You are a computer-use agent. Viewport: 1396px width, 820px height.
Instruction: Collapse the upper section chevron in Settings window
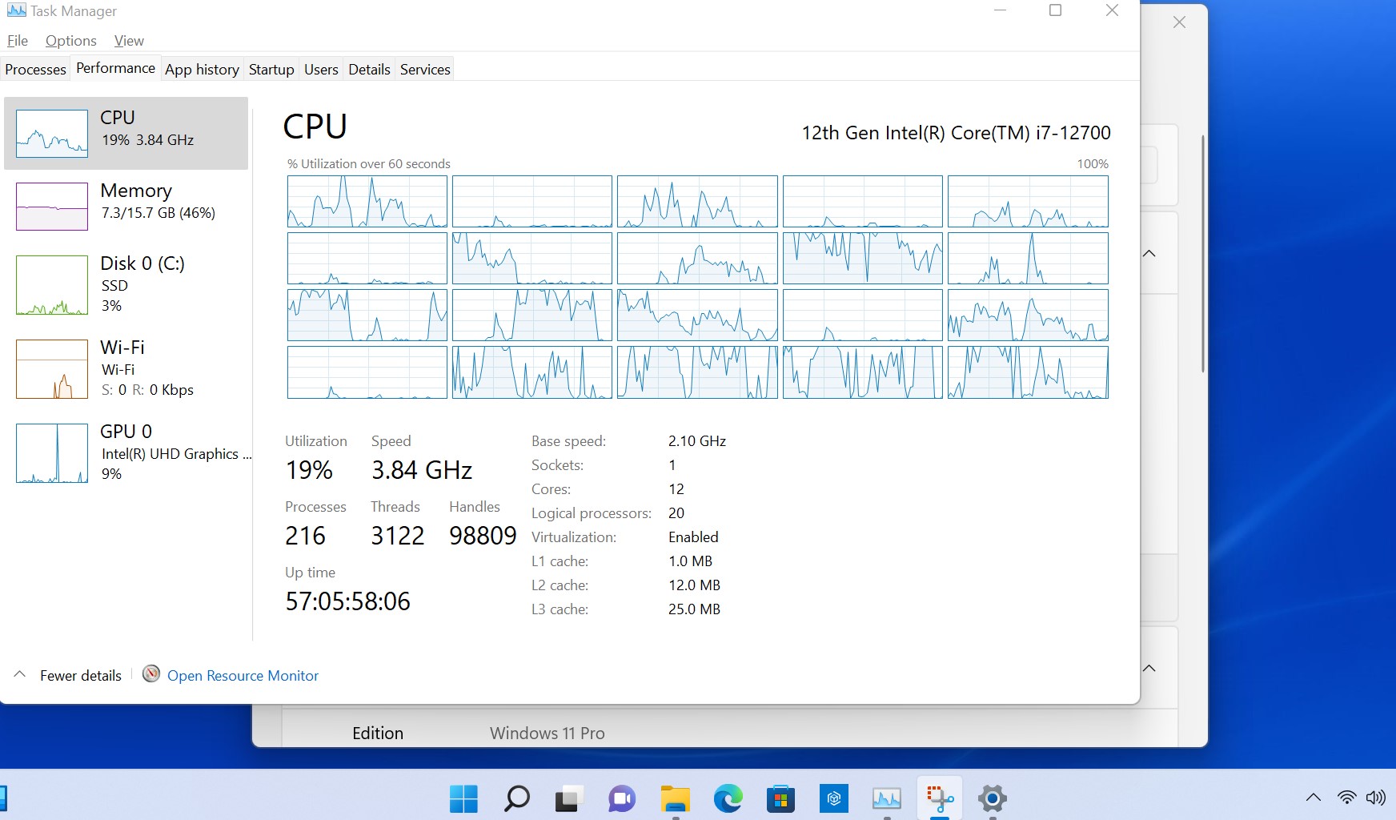(1149, 253)
